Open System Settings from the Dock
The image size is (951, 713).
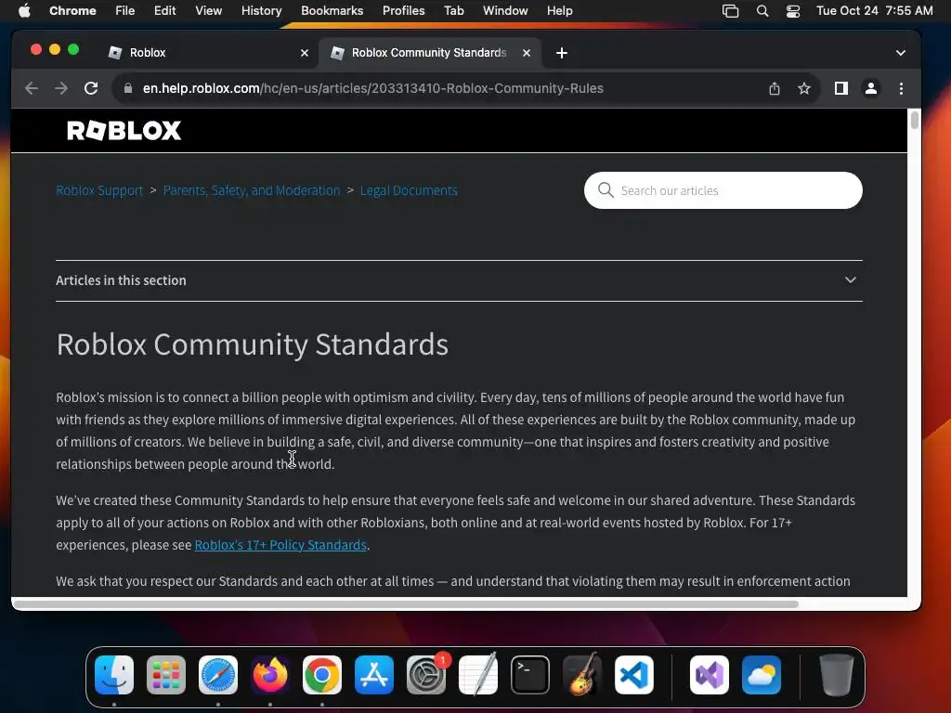tap(426, 675)
